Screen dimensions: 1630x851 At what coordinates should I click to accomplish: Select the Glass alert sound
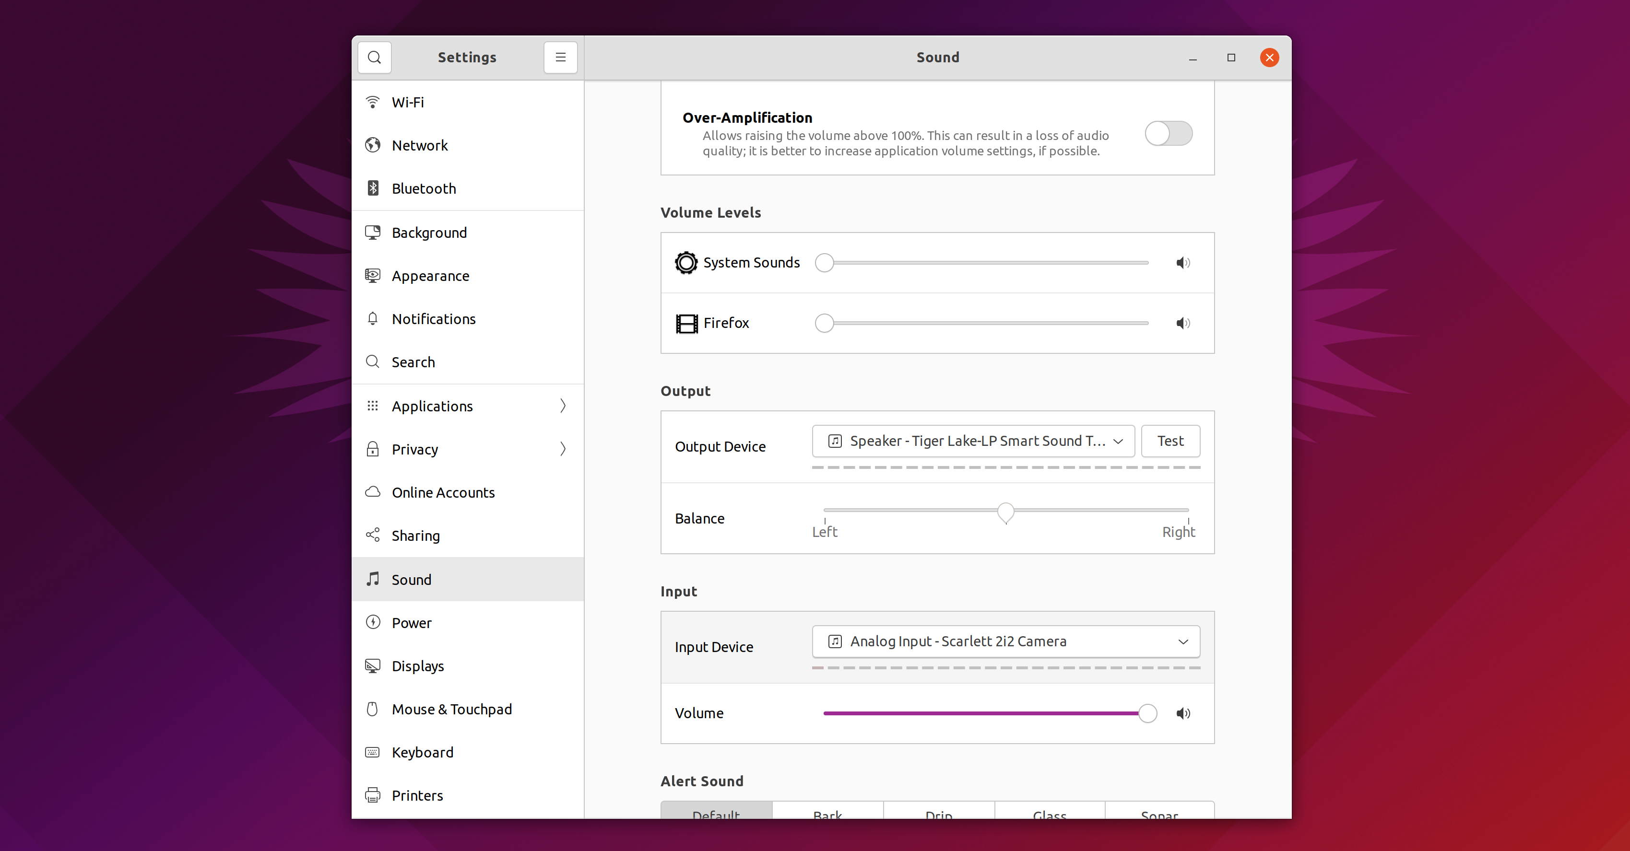point(1049,813)
